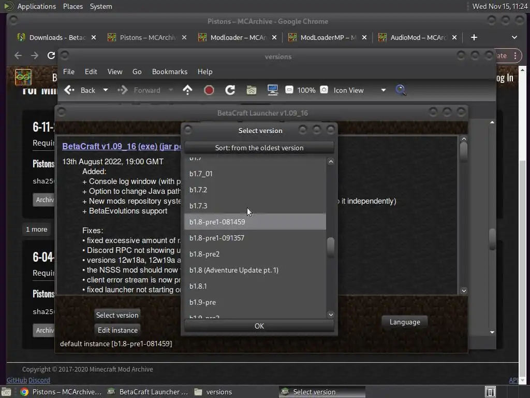Click Forward arrow in versions window
Screen dimensions: 530x398
point(122,90)
